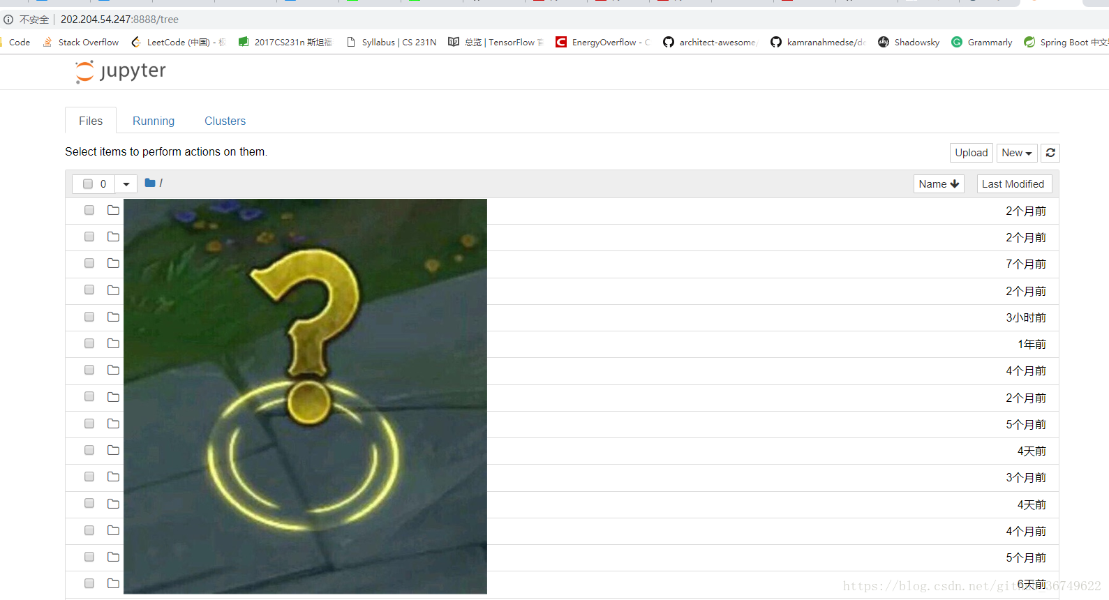Click folder icon in the 1年前 row
The image size is (1109, 600).
coord(113,343)
